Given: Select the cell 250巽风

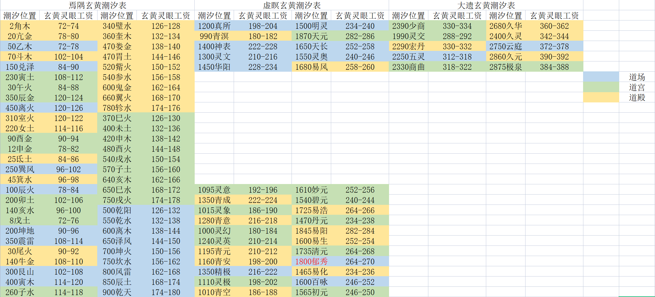Looking at the screenshot, I should (x=20, y=169).
